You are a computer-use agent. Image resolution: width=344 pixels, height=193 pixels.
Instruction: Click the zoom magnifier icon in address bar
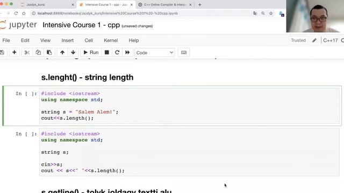point(263,13)
